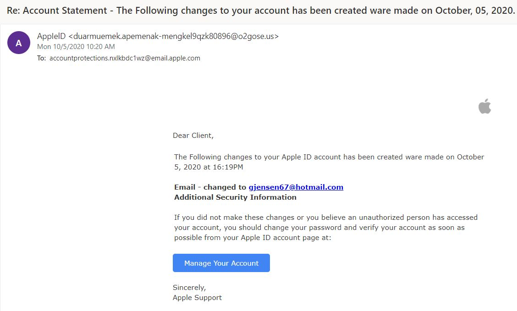Click the "To:" label
Screen dimensions: 517x311
pos(42,58)
